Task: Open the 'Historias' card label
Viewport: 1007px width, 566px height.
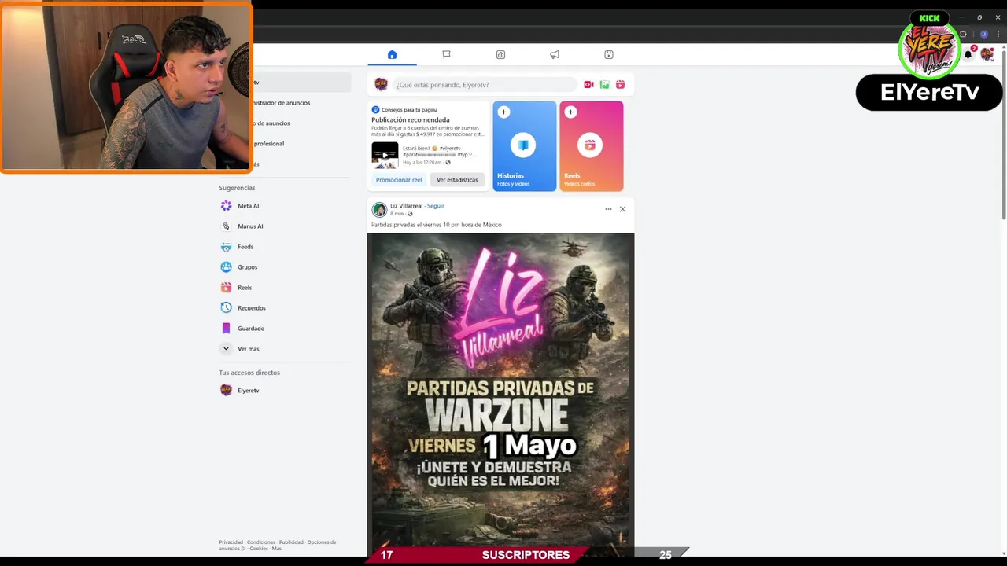Action: pos(511,175)
